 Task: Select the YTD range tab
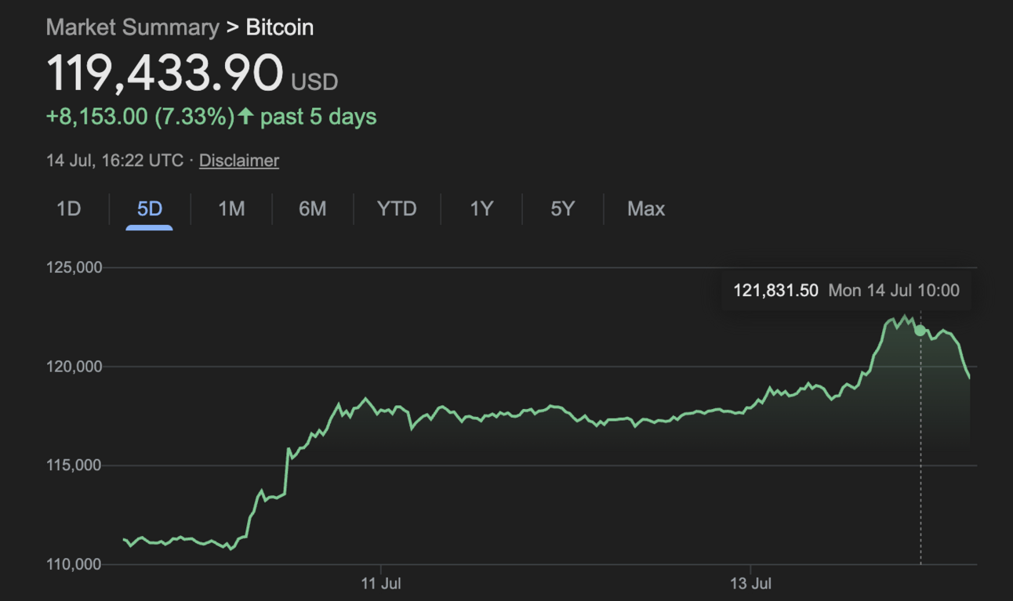point(397,209)
